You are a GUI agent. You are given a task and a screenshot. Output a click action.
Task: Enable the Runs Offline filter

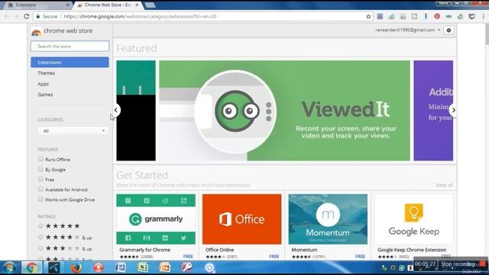(x=40, y=159)
